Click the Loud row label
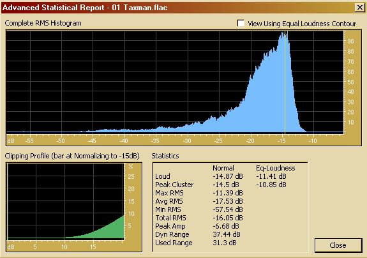Screen dimensions: 367x258 [163, 176]
